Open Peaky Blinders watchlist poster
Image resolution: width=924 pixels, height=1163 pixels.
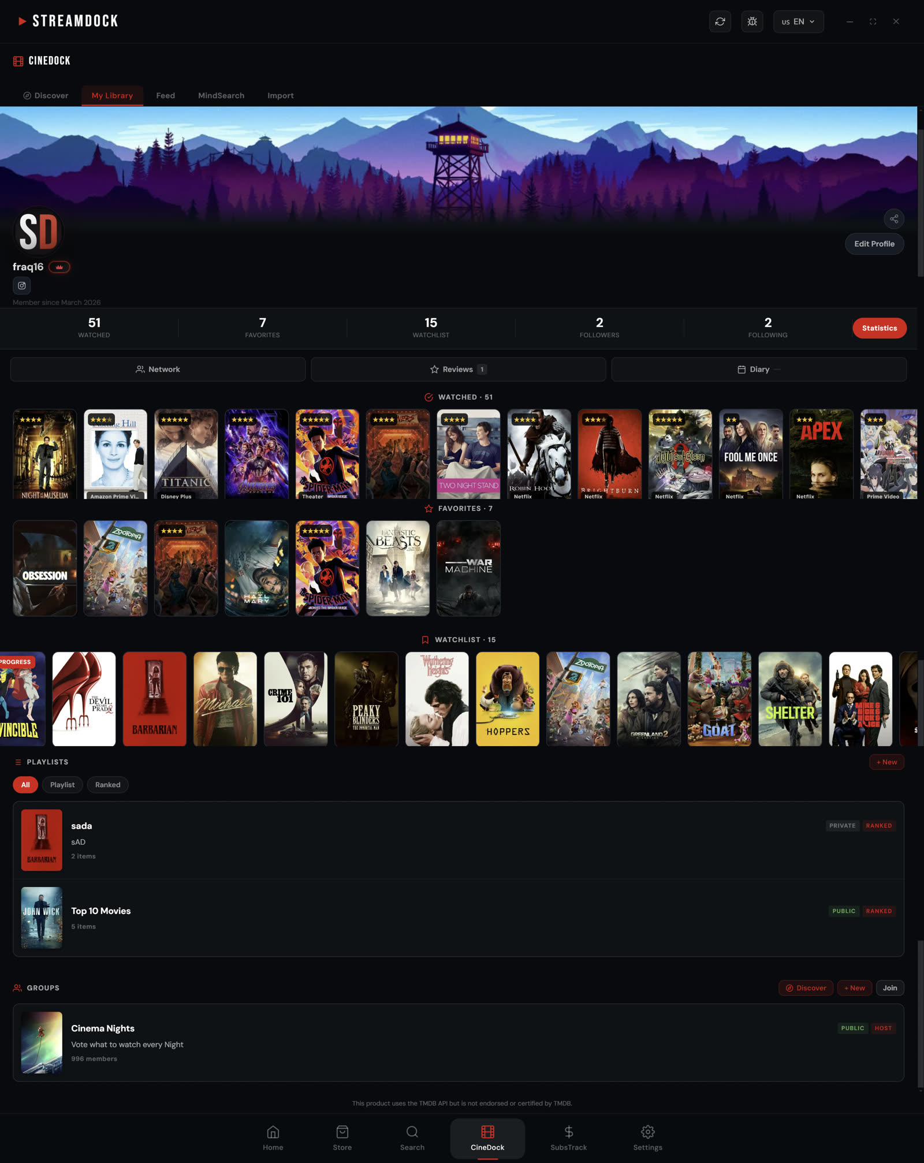pyautogui.click(x=366, y=699)
